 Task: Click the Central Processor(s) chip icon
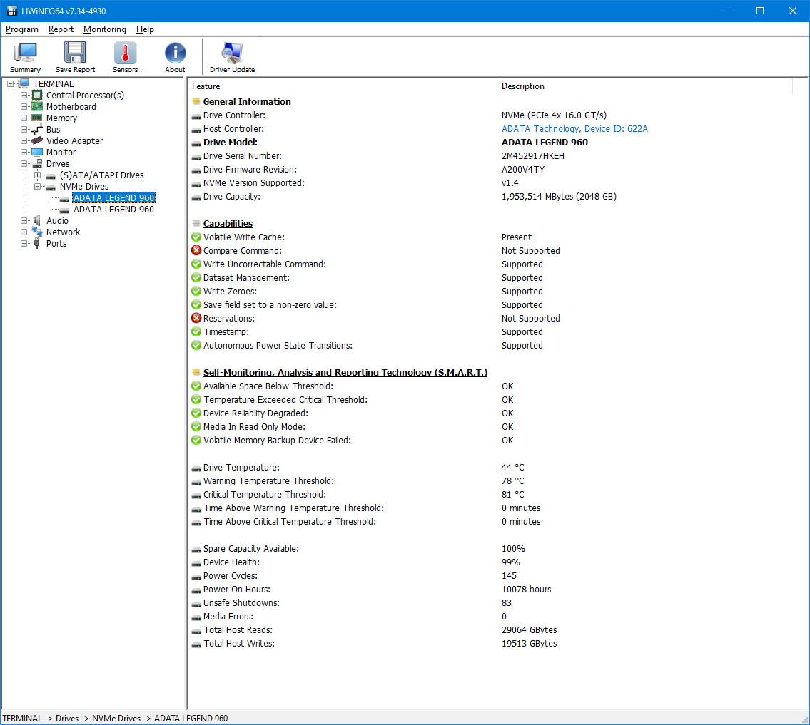(37, 95)
